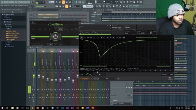Set MIDI switch to Off in ShaperBox
Image resolution: width=196 pixels, height=110 pixels.
(135, 68)
